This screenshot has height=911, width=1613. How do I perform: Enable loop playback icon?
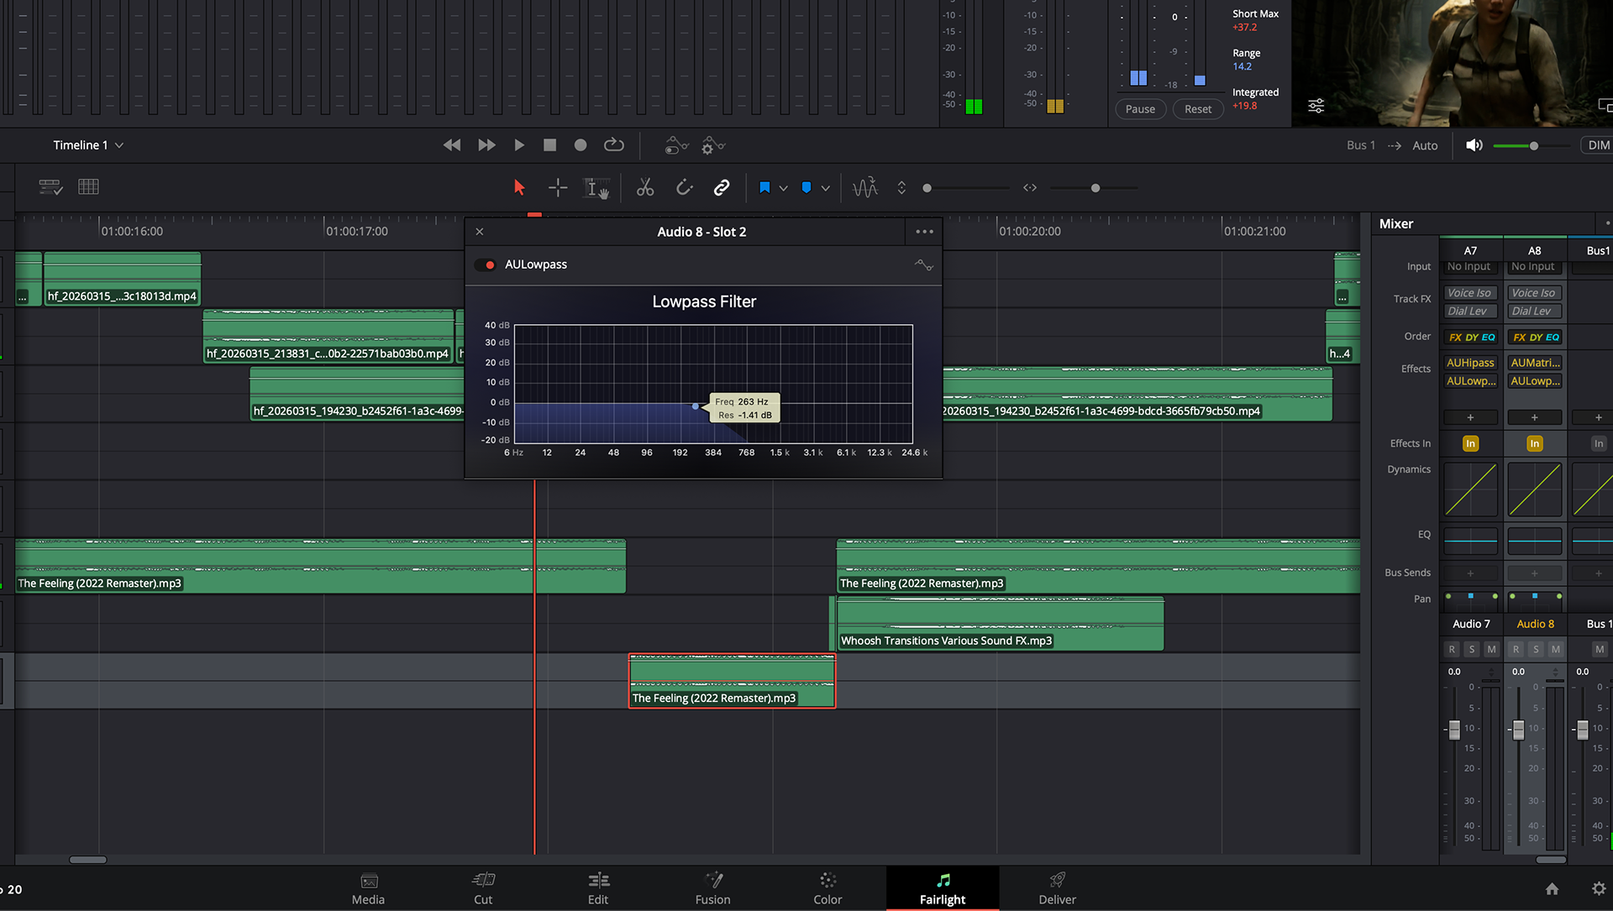tap(614, 145)
